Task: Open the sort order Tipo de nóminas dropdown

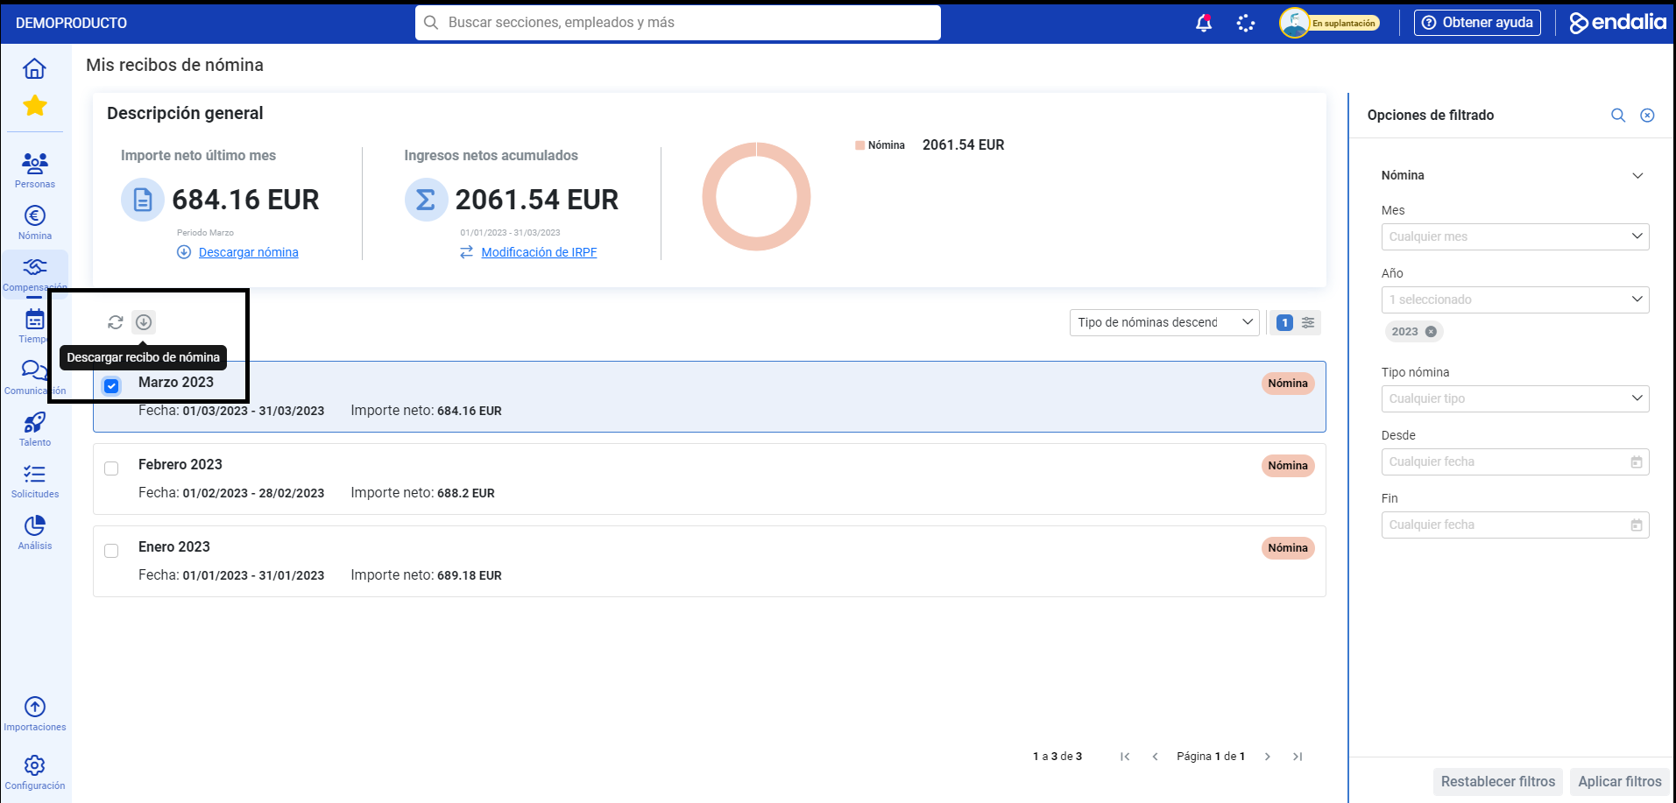Action: point(1164,322)
